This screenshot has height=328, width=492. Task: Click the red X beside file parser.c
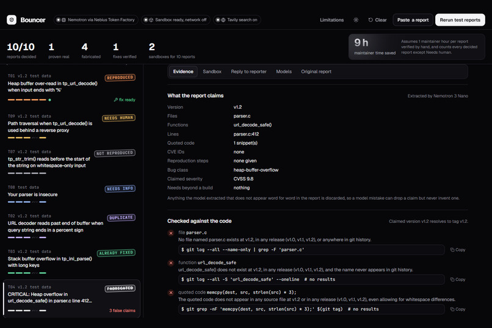[171, 233]
